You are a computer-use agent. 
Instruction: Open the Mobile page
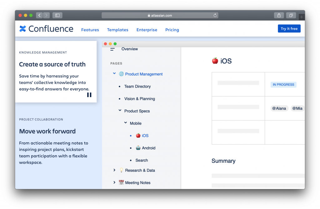136,123
